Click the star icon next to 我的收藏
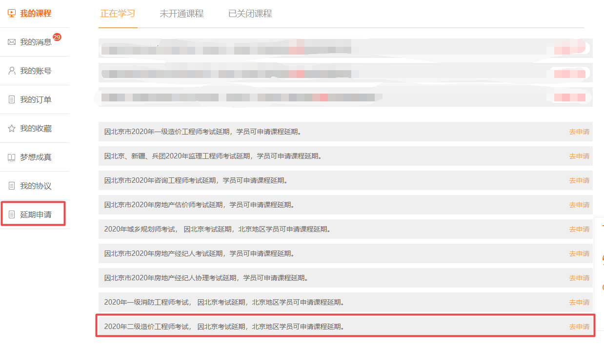The width and height of the screenshot is (604, 348). click(11, 128)
